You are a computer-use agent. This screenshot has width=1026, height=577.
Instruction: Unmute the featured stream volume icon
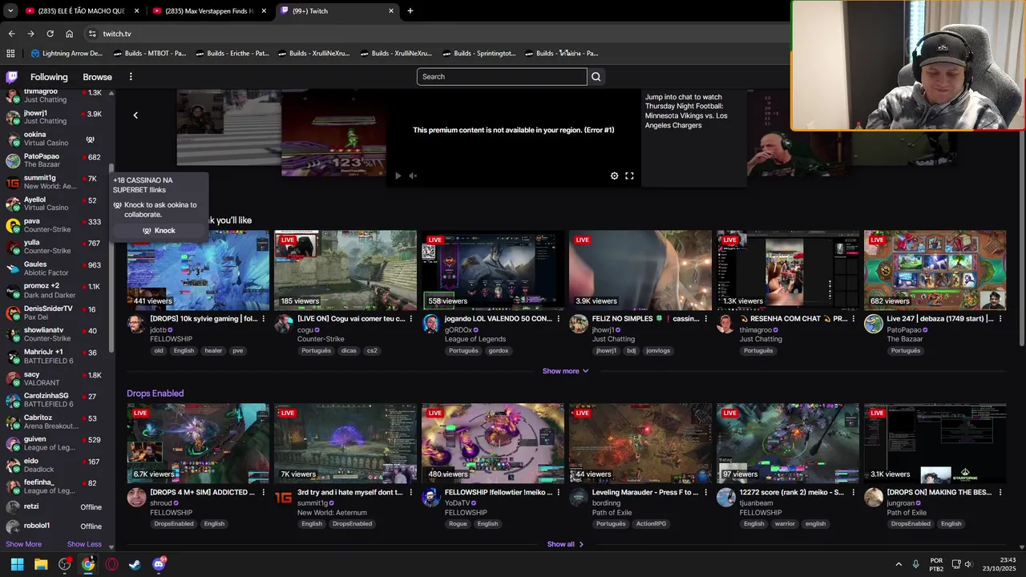[413, 176]
